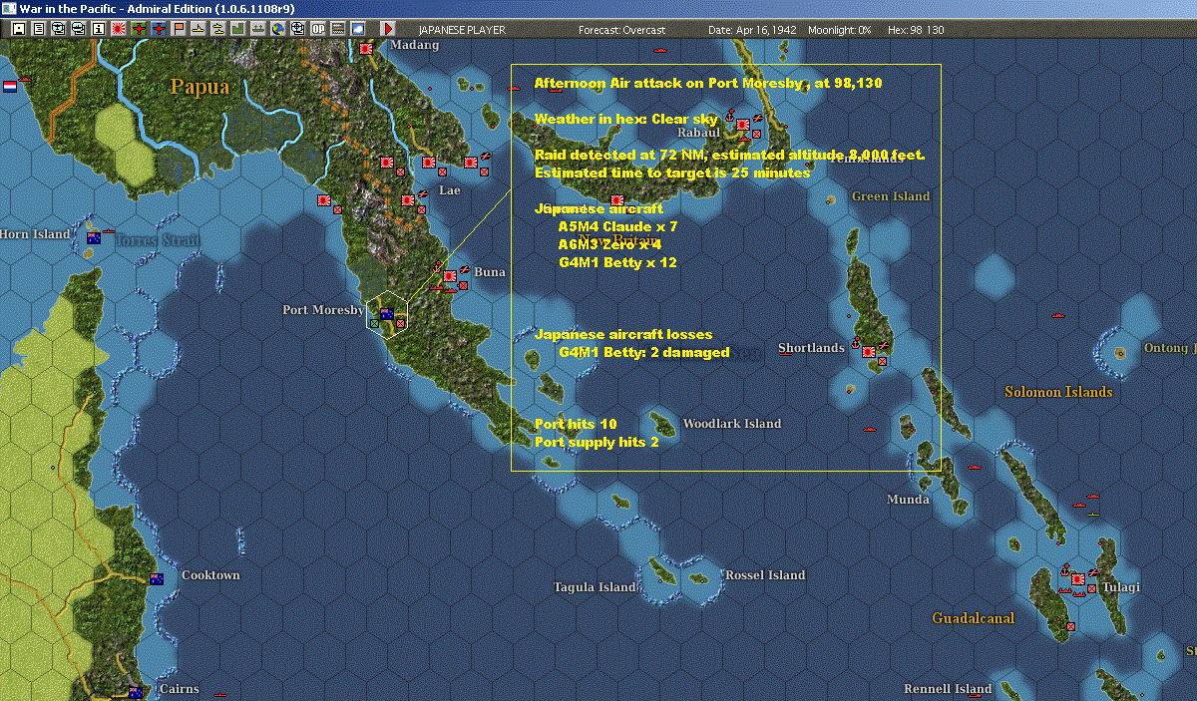Image resolution: width=1197 pixels, height=701 pixels.
Task: Select the Japanese flag at Buna
Action: pos(450,275)
